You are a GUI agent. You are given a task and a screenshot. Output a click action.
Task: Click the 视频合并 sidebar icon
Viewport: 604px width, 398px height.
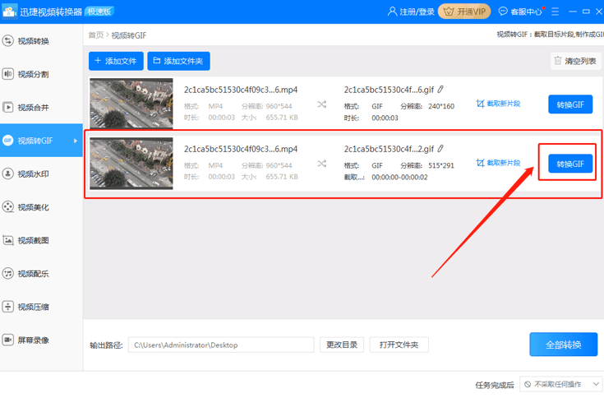point(8,107)
